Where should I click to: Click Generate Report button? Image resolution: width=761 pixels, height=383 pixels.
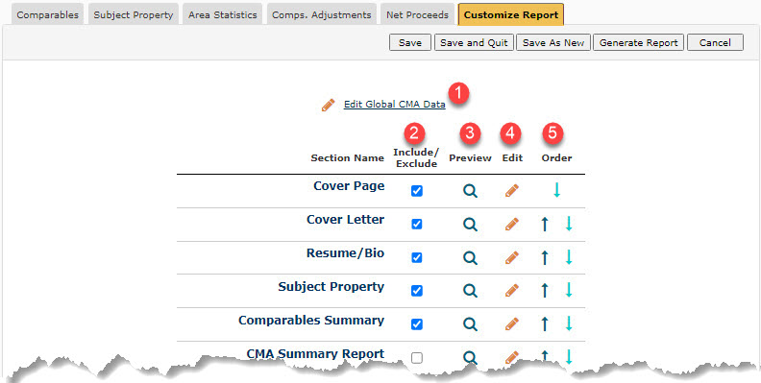(638, 42)
